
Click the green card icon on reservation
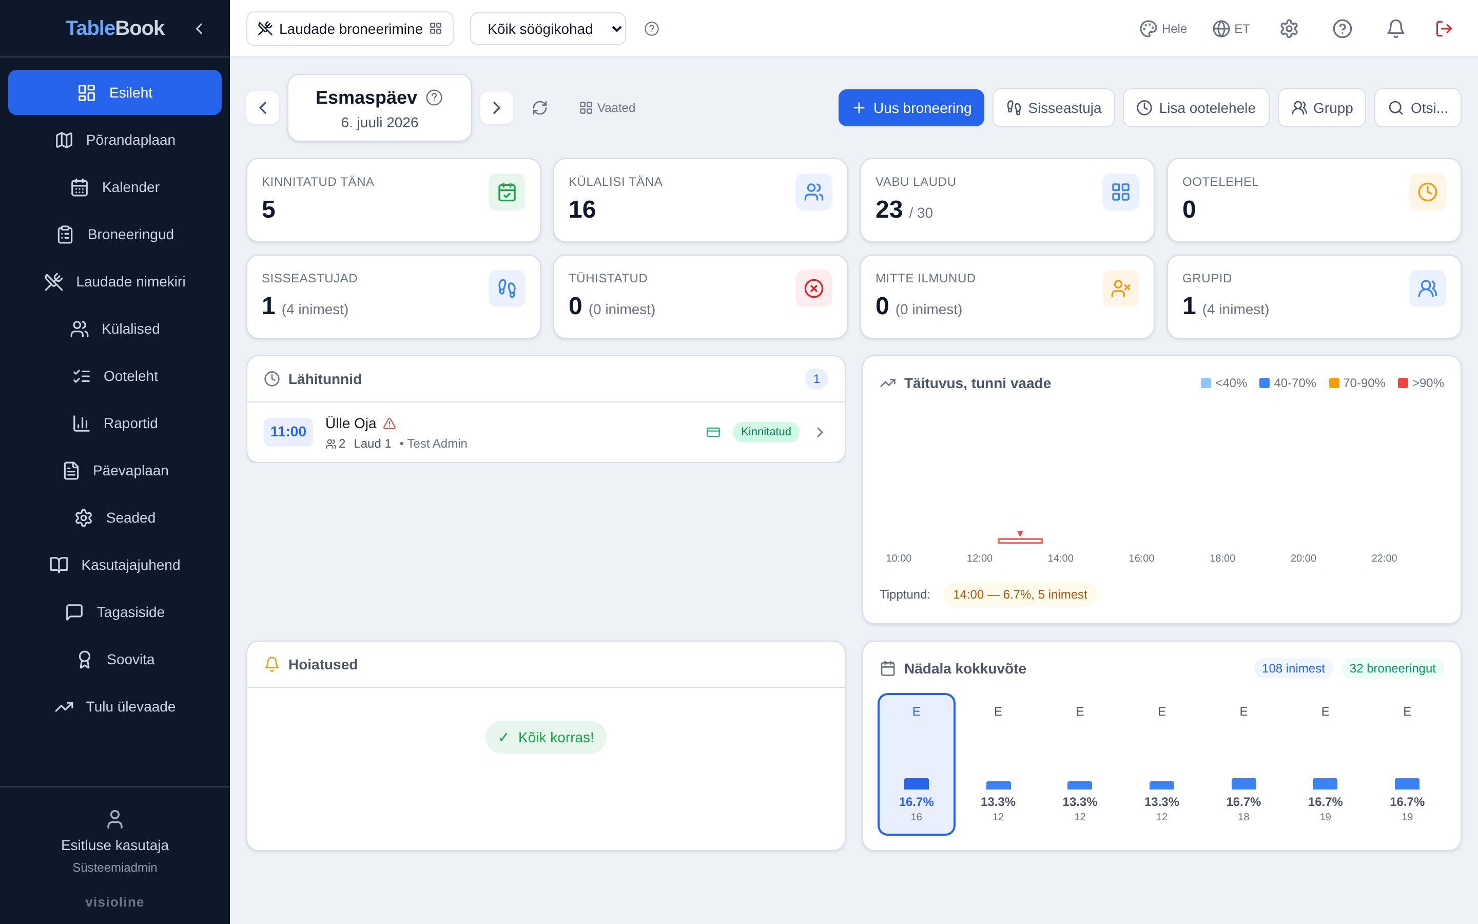coord(713,432)
